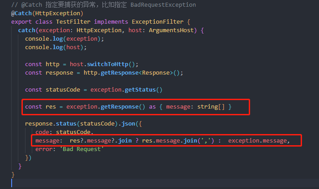Click 'message:' property key in json object
319x189 pixels.
pos(49,141)
